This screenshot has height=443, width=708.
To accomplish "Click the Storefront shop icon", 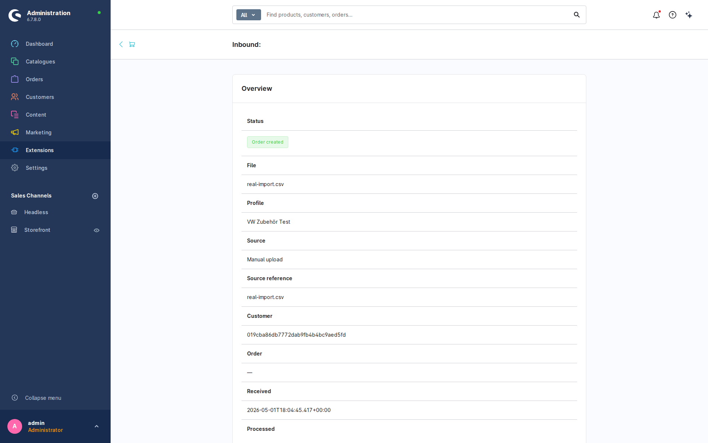I will pyautogui.click(x=14, y=230).
